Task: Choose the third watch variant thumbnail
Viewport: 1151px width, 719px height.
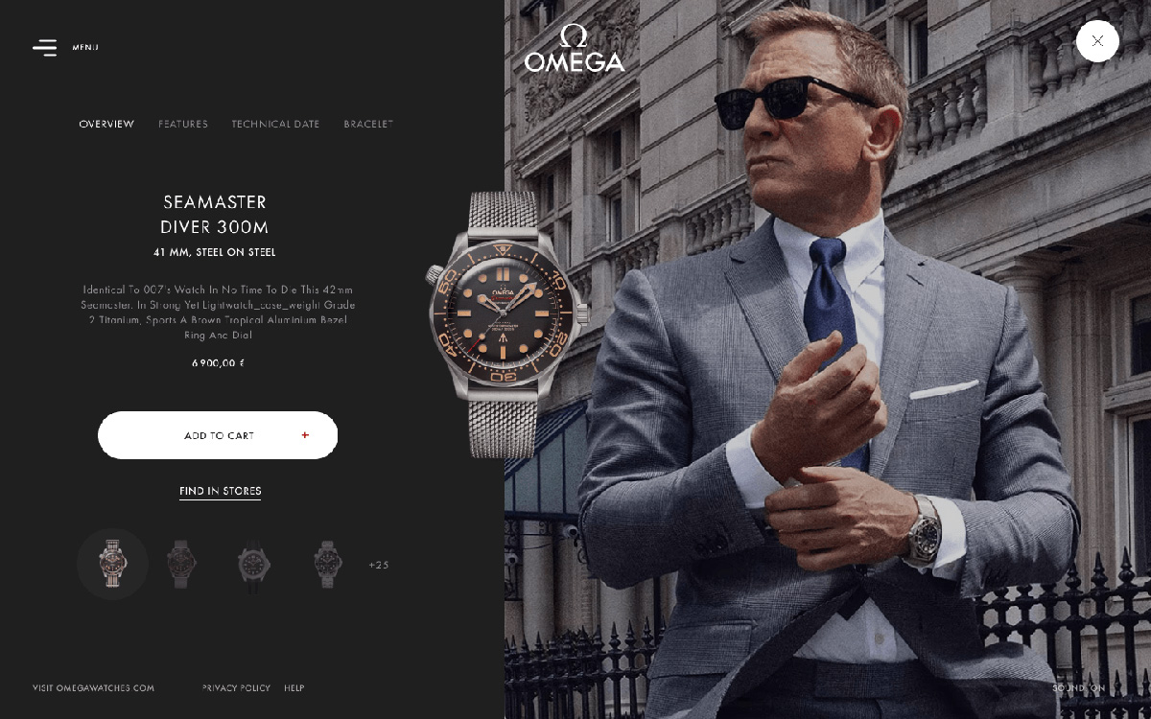Action: pos(254,564)
